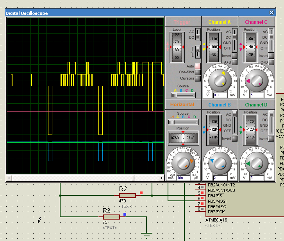The width and height of the screenshot is (284, 241).
Task: Enable One-Shot trigger mode
Action: click(198, 72)
